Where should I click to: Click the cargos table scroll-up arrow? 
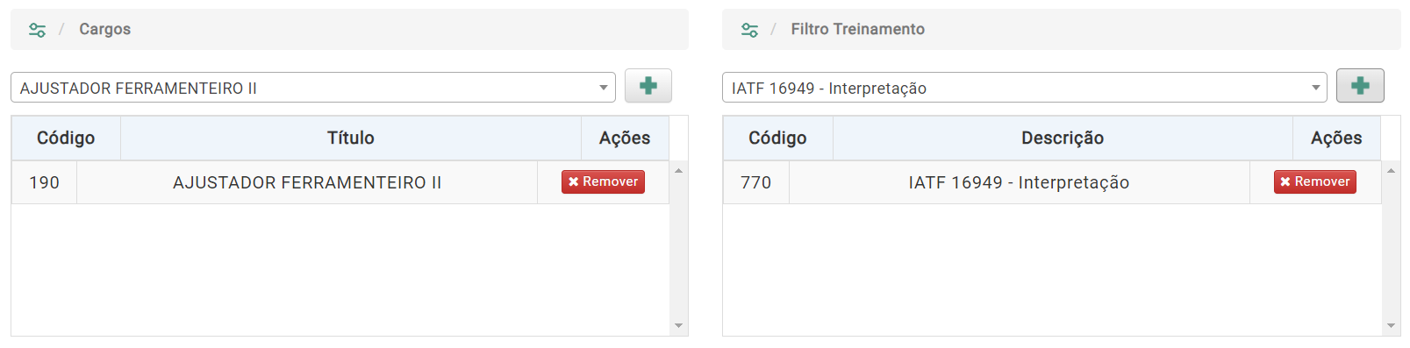(x=678, y=170)
